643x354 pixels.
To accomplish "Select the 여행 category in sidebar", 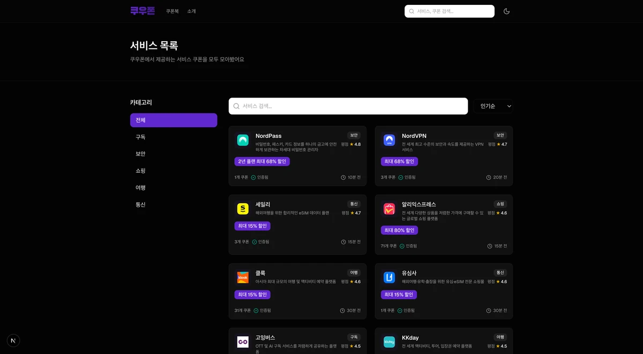I will [x=174, y=188].
